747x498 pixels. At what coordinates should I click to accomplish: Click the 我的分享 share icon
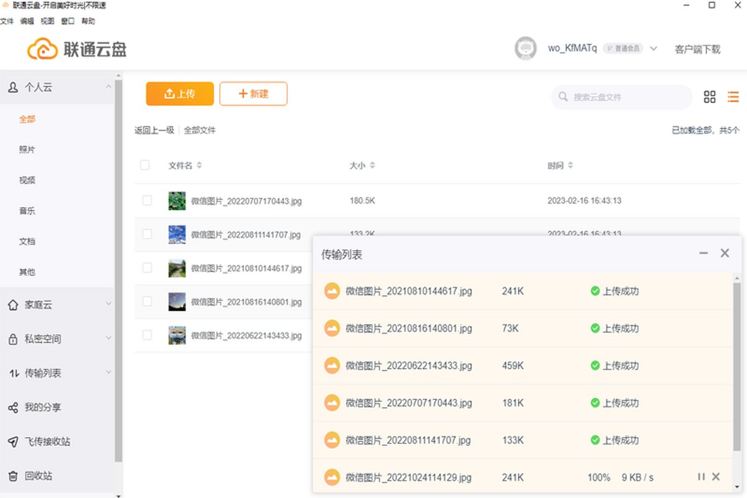(x=13, y=408)
